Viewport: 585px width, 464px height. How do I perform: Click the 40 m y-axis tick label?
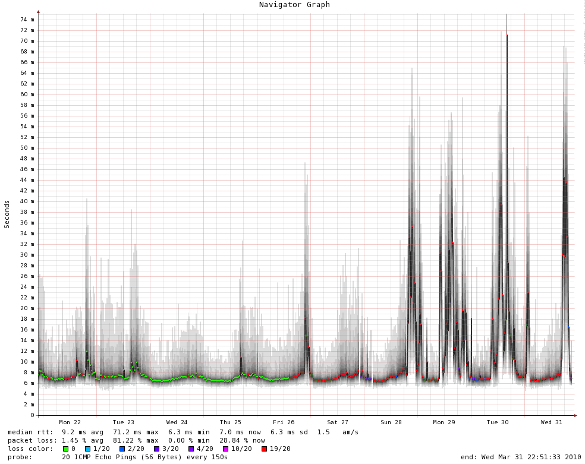pos(27,201)
